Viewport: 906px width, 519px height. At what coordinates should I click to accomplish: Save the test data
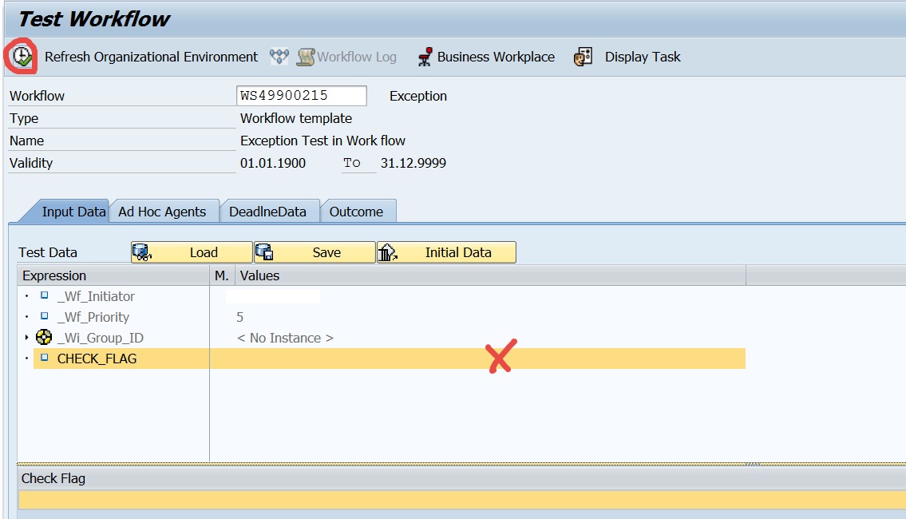point(315,252)
